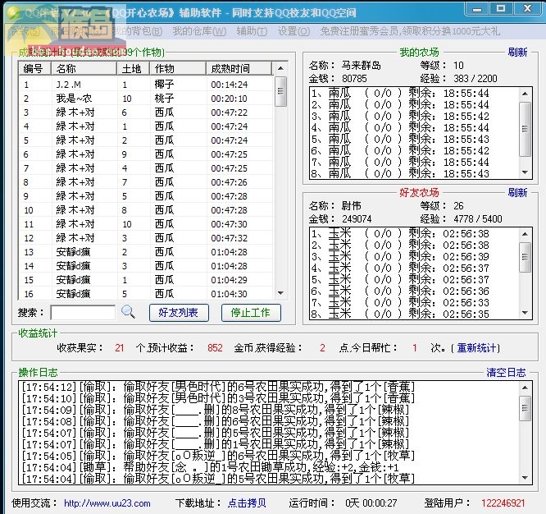Click run time 0天 00:00:27
Image resolution: width=546 pixels, height=514 pixels.
[371, 503]
